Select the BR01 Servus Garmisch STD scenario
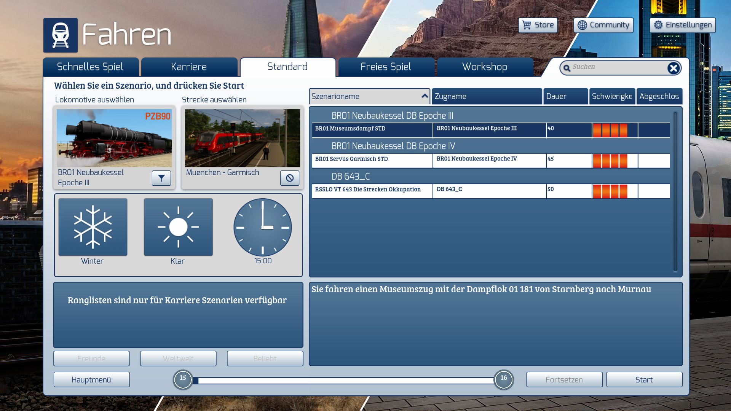The image size is (731, 411). pos(372,159)
